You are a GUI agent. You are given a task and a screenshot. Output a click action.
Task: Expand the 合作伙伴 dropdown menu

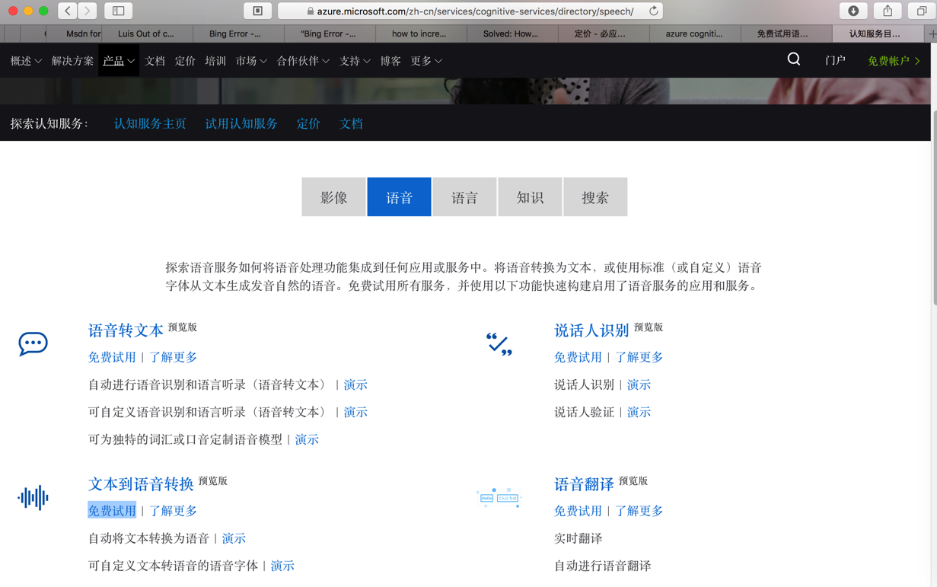pyautogui.click(x=303, y=61)
